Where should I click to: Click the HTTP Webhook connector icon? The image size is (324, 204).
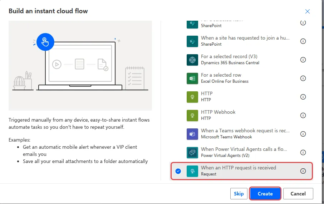pyautogui.click(x=192, y=116)
